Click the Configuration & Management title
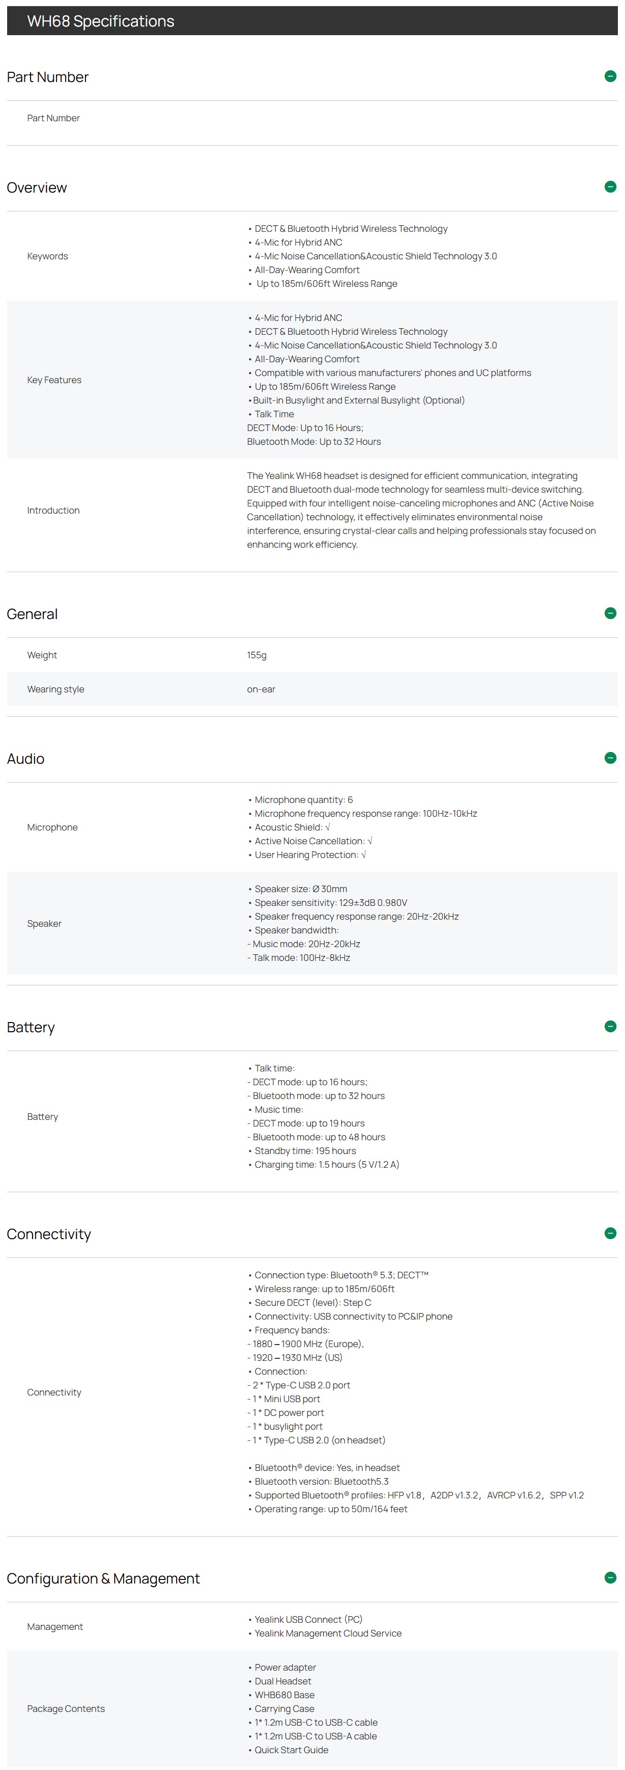 tap(103, 1579)
